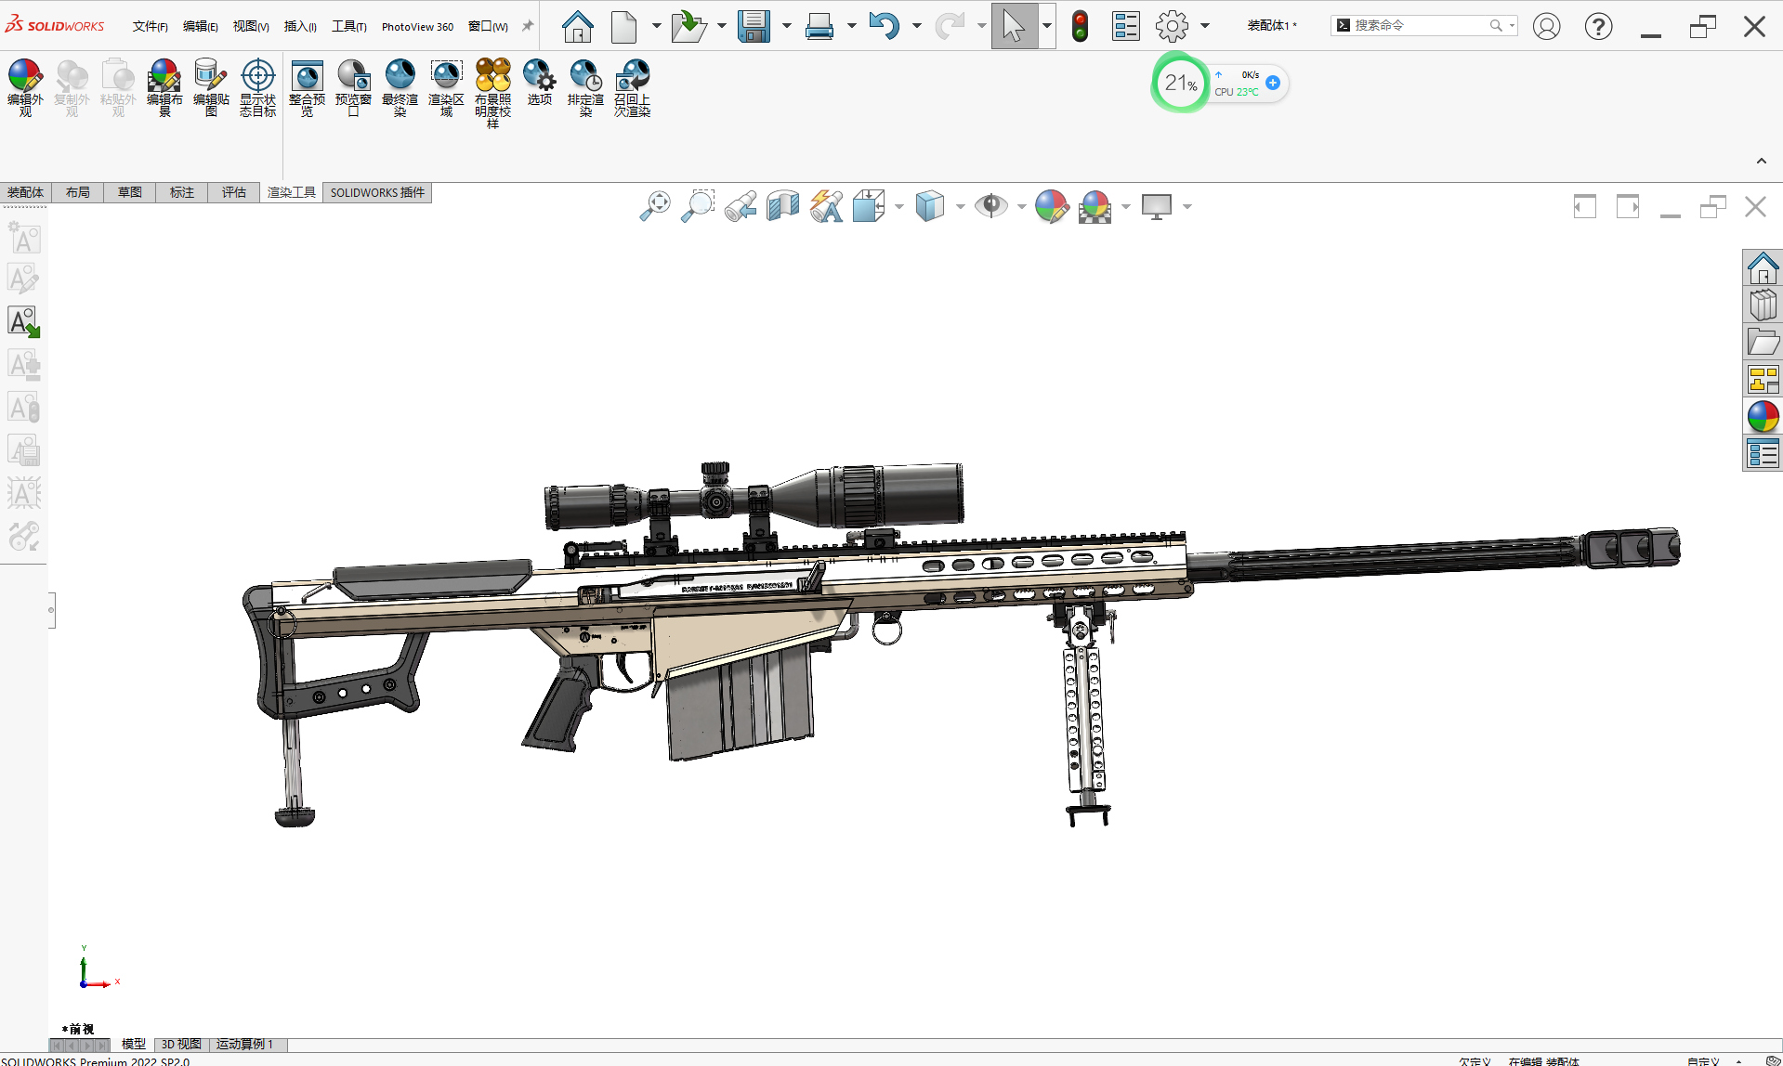Open the 文件(F) menu
Viewport: 1783px width, 1066px height.
click(150, 26)
